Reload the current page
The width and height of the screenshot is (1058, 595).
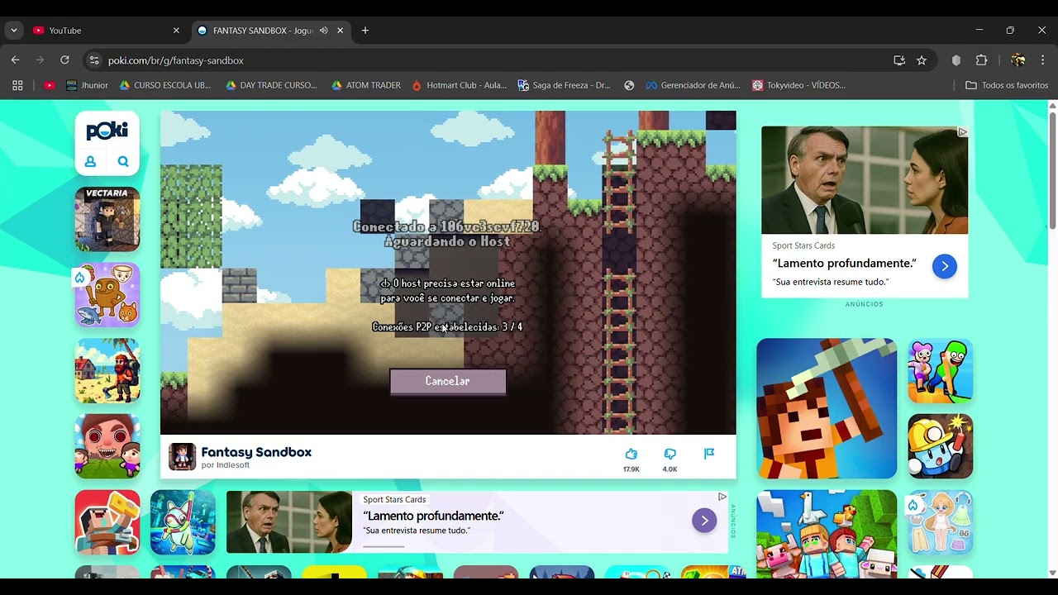click(x=64, y=60)
